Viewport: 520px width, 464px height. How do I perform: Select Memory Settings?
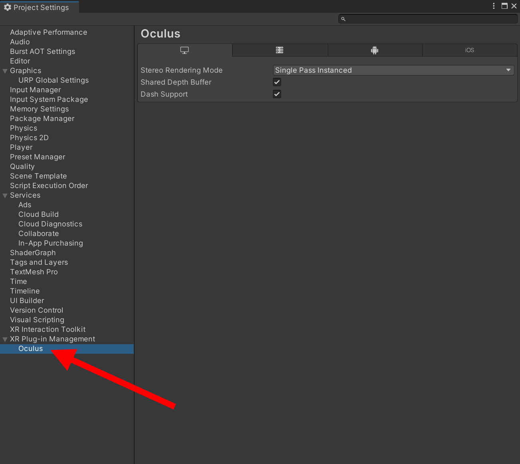(x=39, y=109)
